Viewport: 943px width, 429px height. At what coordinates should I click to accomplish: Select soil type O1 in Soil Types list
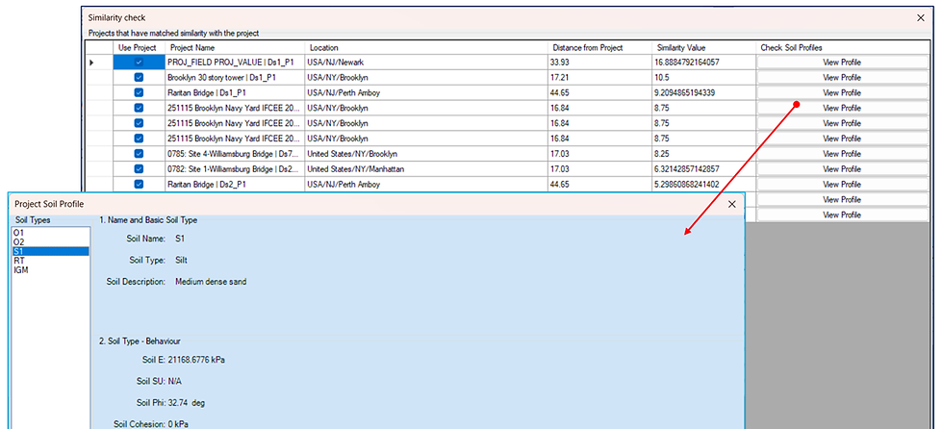click(x=50, y=233)
